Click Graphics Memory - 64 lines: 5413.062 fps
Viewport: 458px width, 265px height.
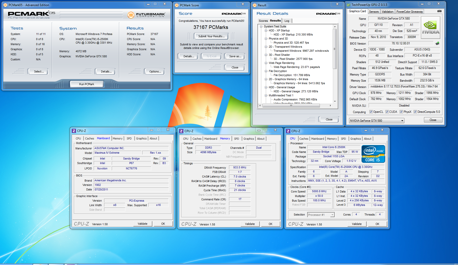(x=299, y=83)
